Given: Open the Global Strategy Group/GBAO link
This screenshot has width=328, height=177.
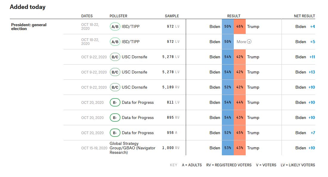Looking at the screenshot, I should (x=132, y=148).
